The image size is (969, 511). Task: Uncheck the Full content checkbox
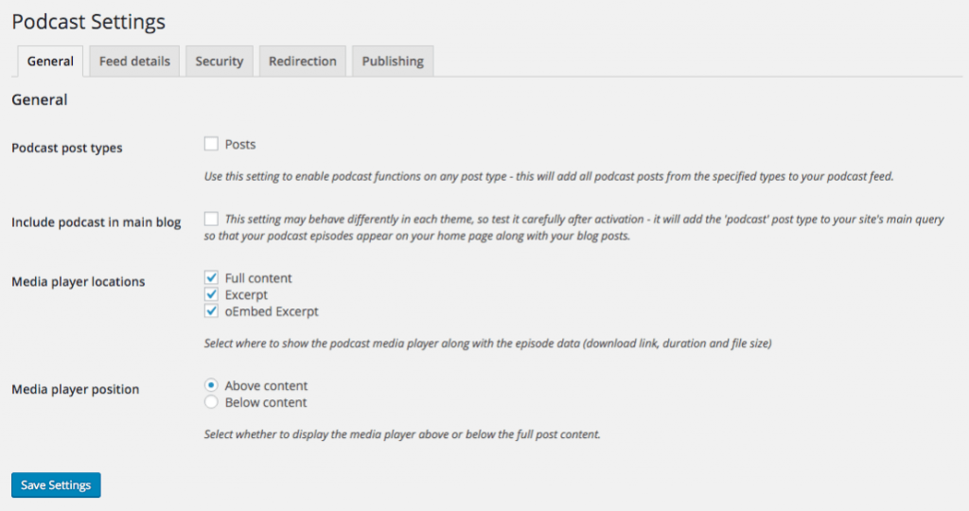point(212,278)
